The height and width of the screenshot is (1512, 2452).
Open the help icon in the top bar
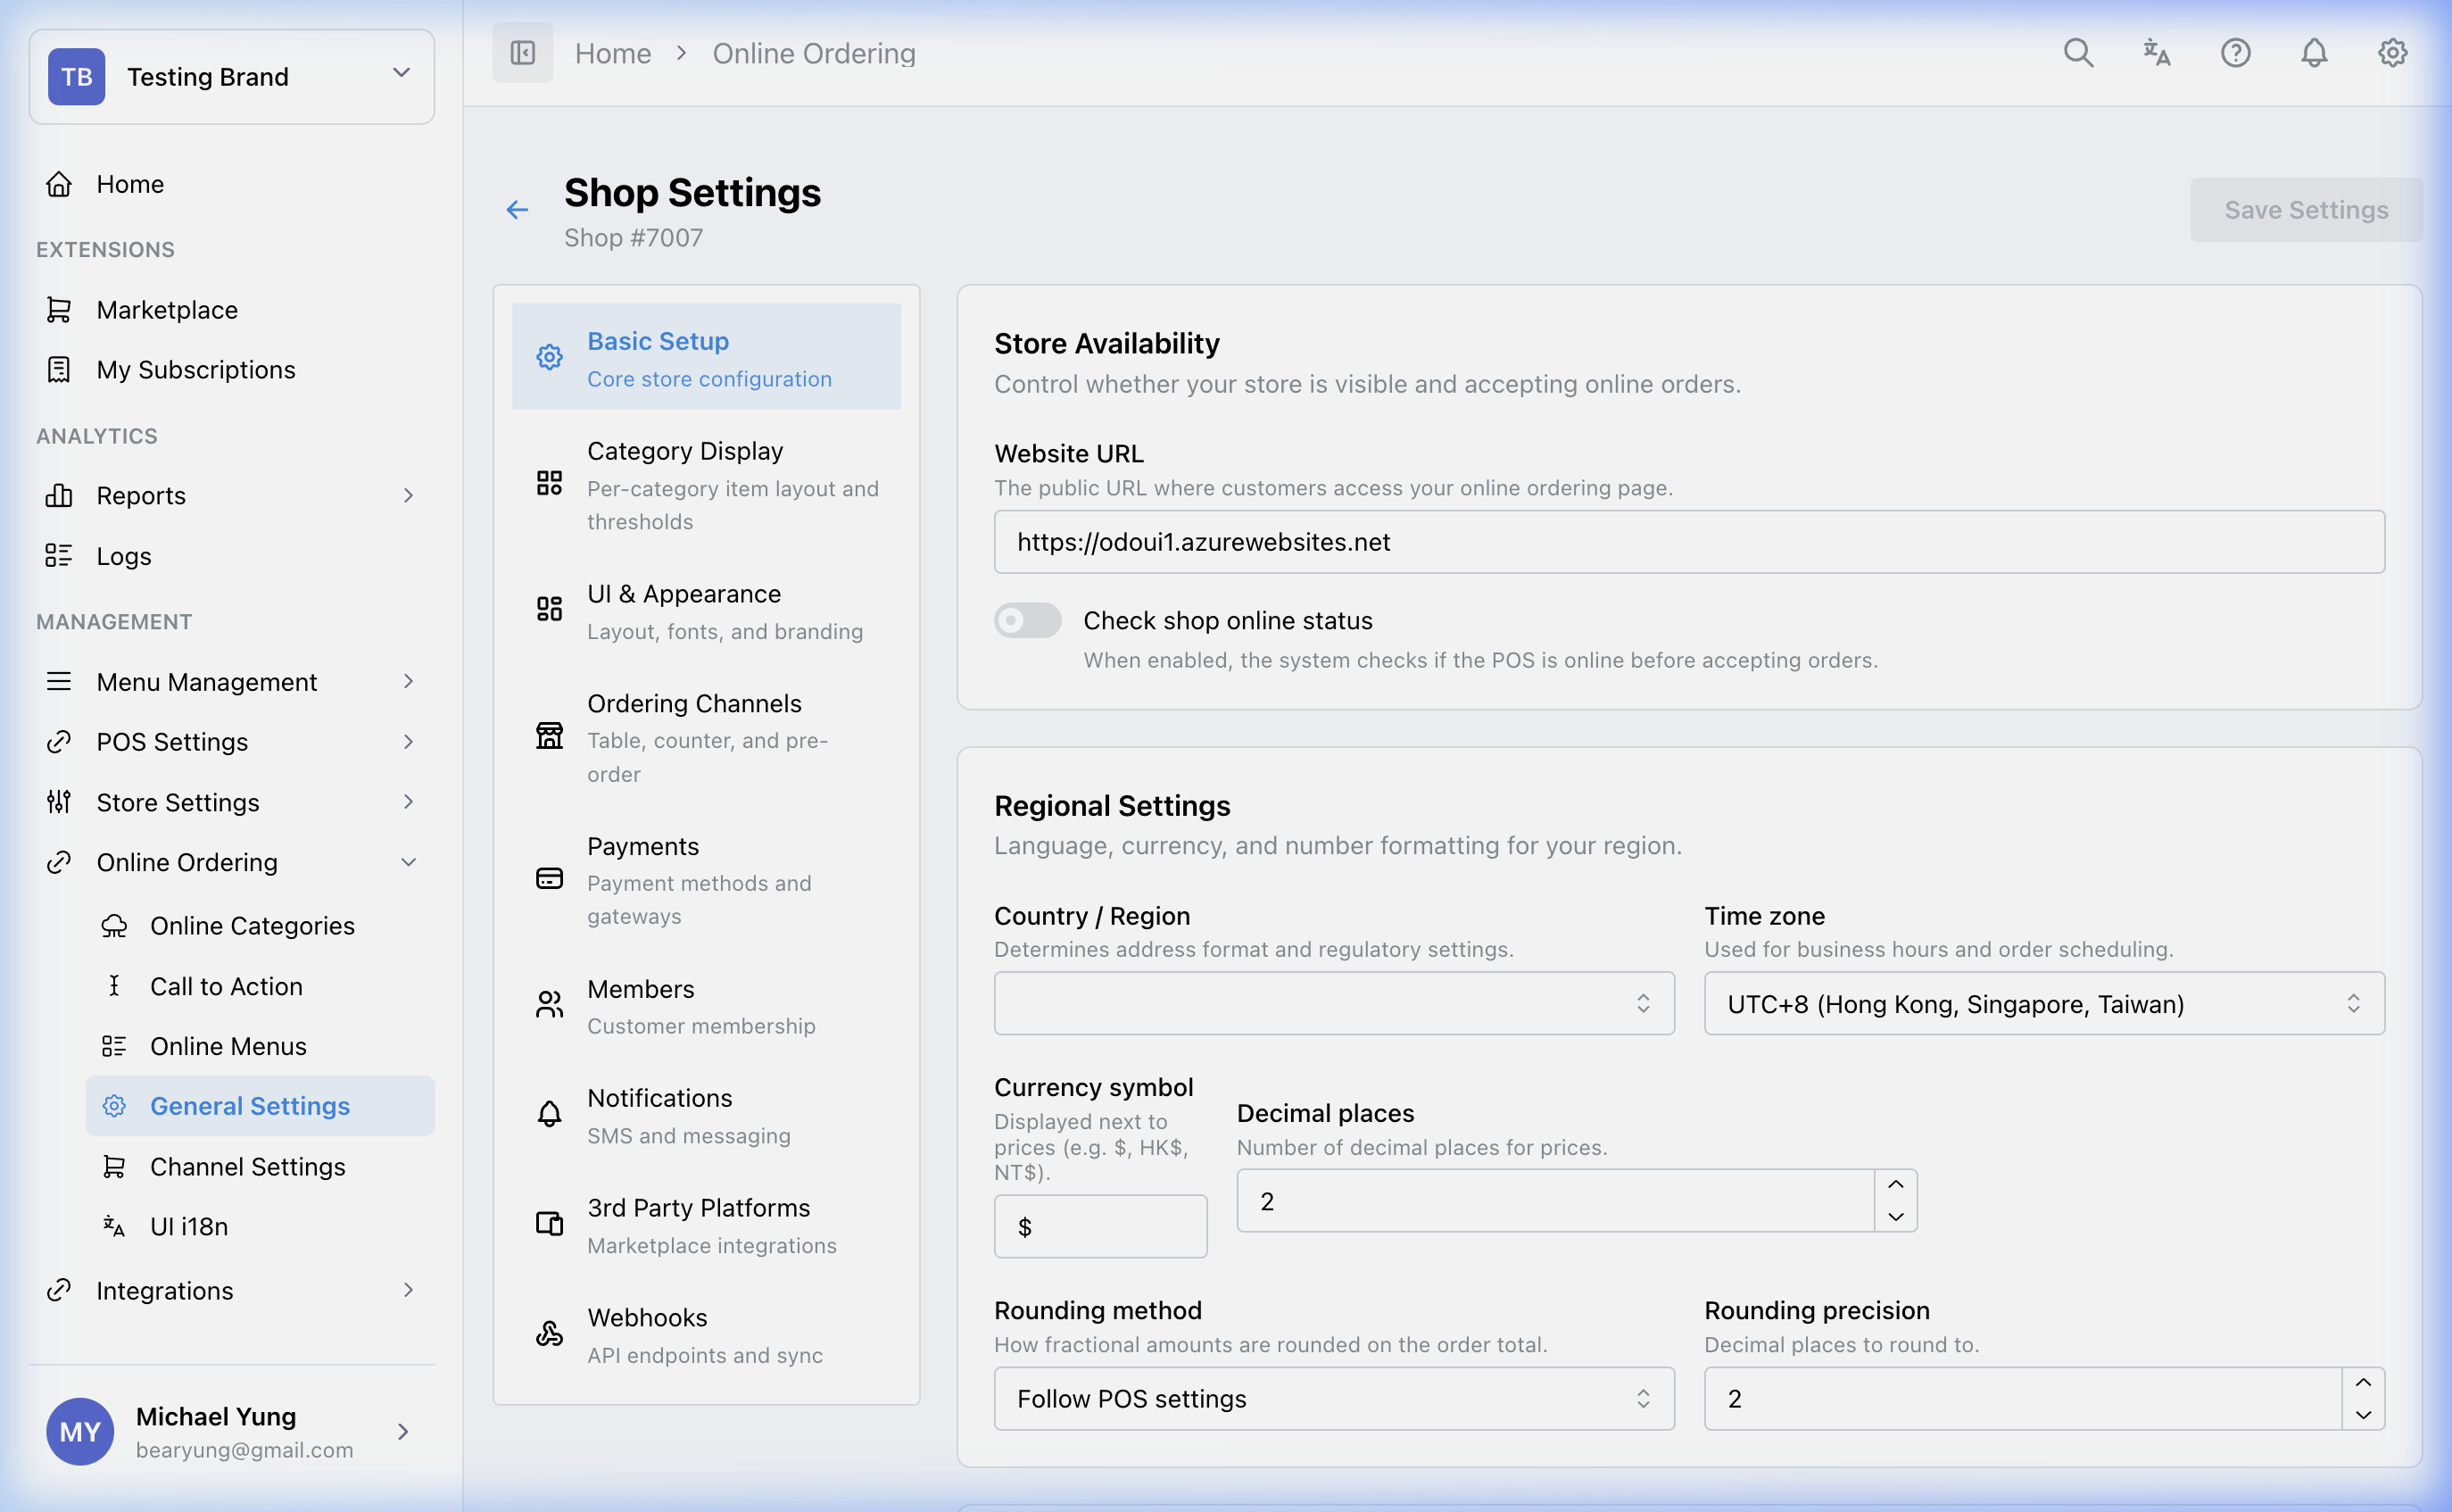click(2235, 52)
